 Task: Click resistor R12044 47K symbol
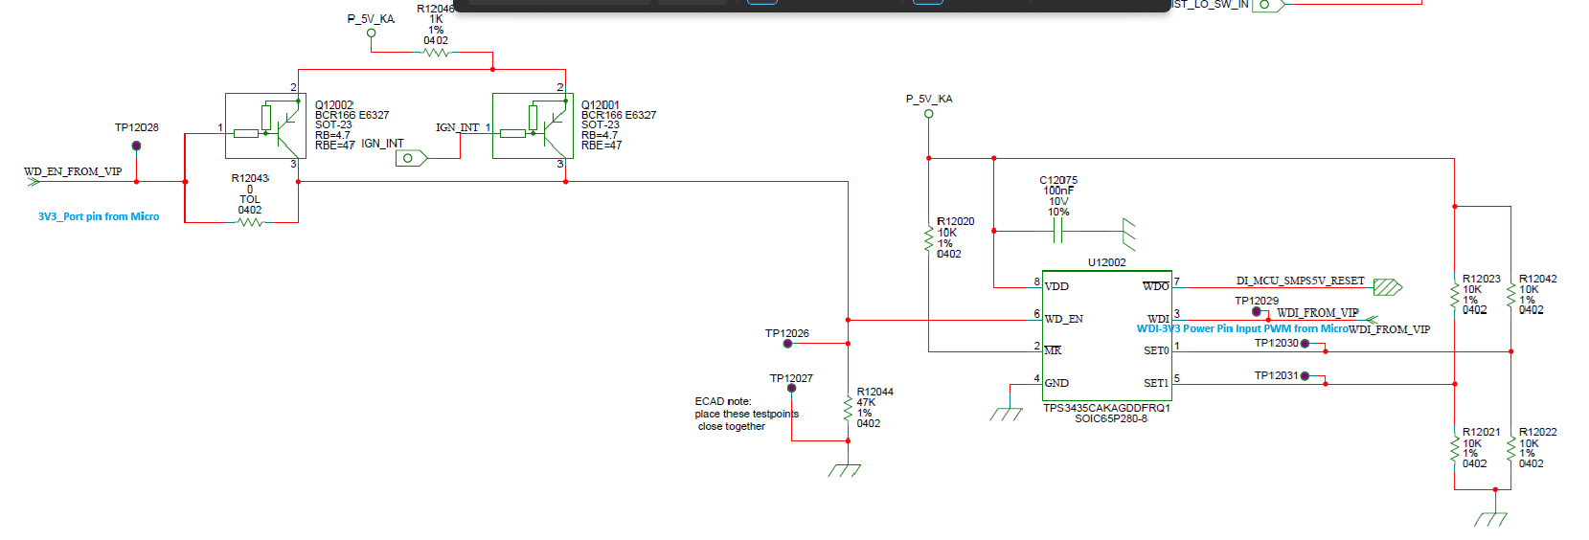point(848,409)
